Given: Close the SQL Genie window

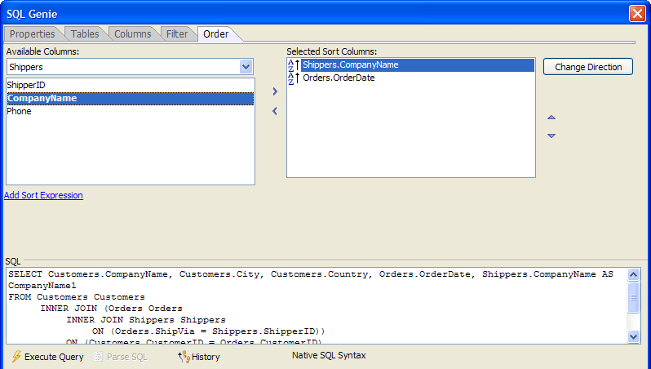Looking at the screenshot, I should click(637, 14).
